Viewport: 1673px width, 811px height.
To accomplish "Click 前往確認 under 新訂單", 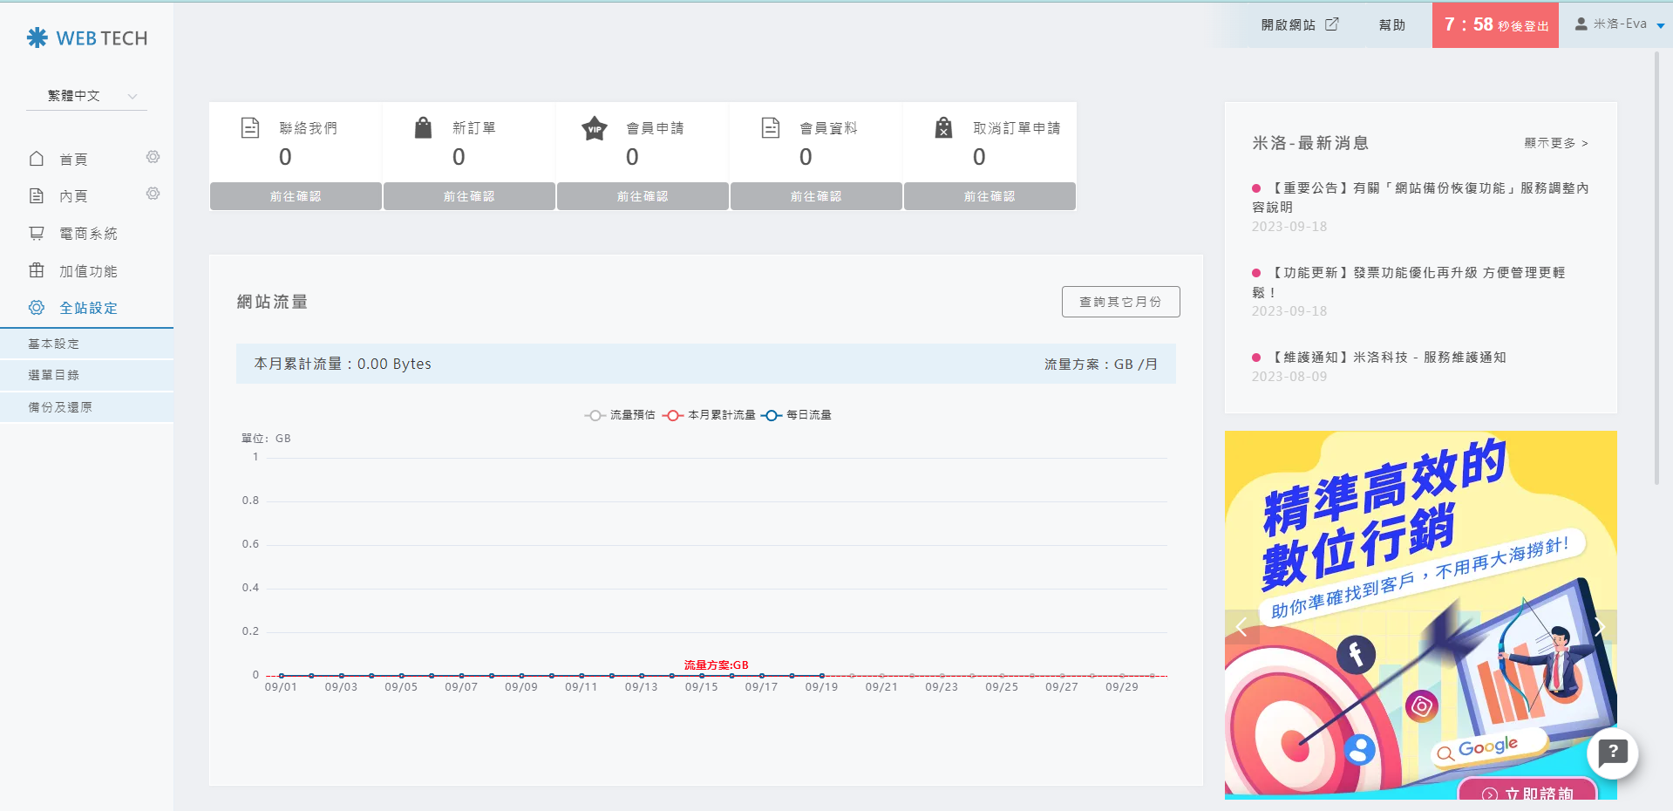I will coord(469,196).
